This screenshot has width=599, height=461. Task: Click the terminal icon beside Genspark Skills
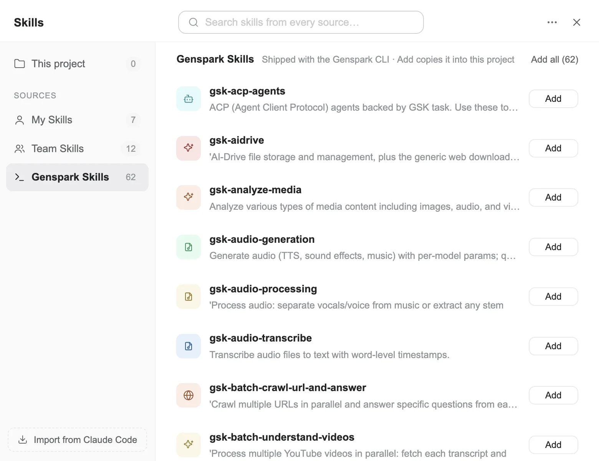[19, 177]
